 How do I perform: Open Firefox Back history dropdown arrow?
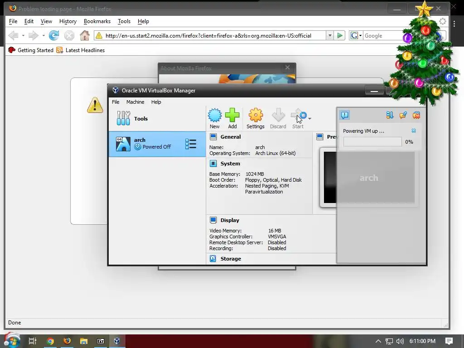tap(23, 35)
